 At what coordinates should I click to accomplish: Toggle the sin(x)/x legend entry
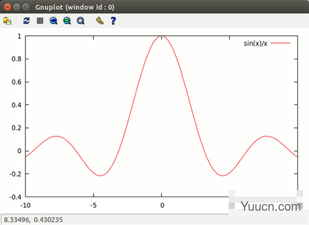[x=255, y=43]
